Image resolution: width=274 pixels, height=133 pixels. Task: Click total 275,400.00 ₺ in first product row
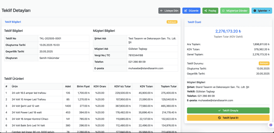[x=169, y=93]
